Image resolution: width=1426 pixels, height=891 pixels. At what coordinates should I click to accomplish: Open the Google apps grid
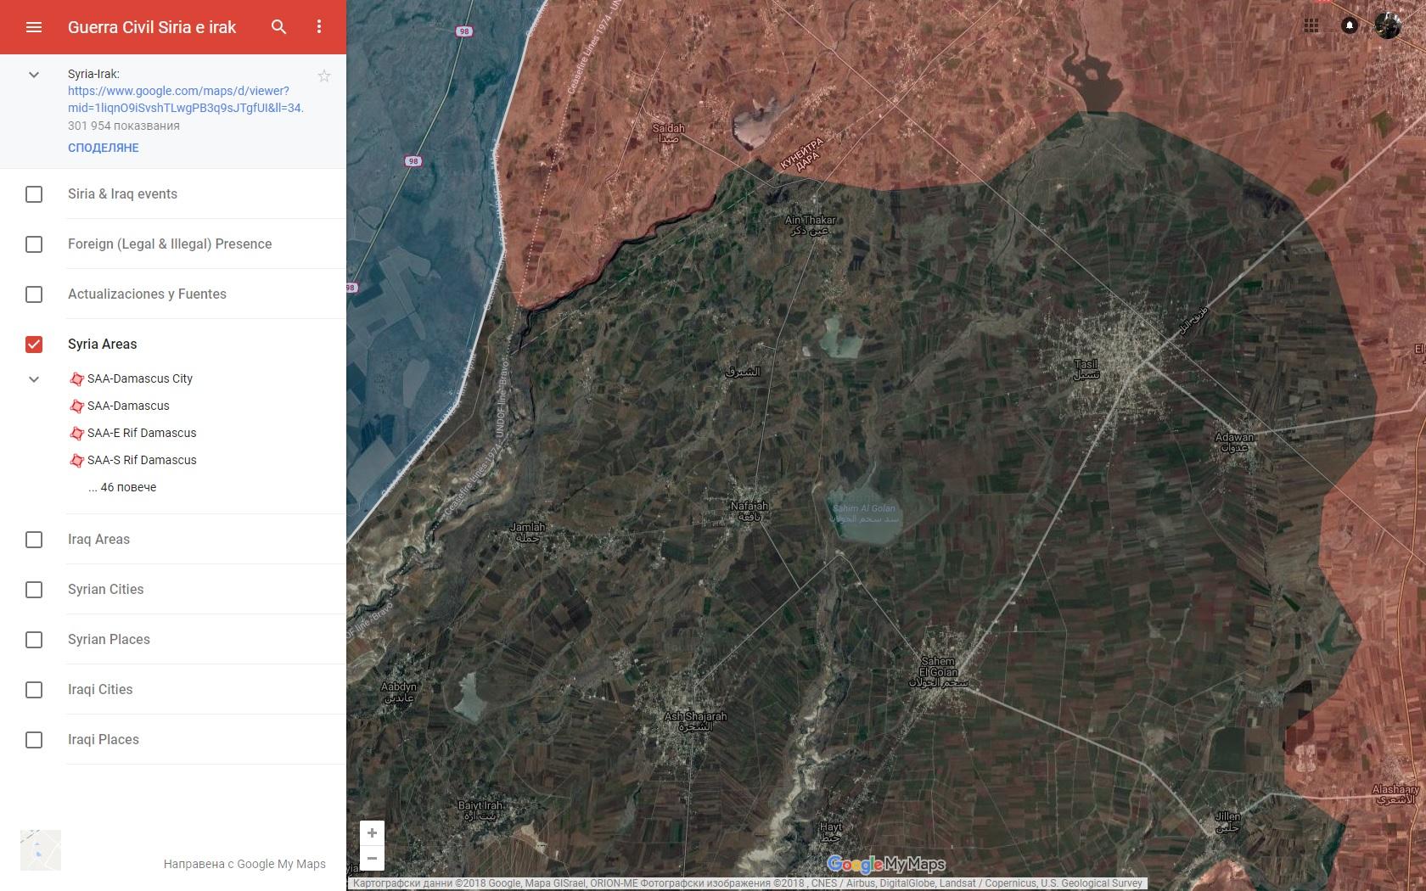point(1311,25)
